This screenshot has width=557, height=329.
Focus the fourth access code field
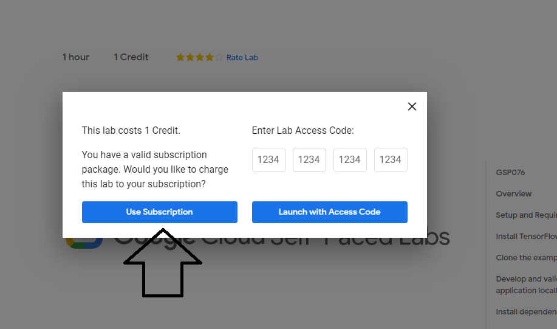pyautogui.click(x=391, y=160)
